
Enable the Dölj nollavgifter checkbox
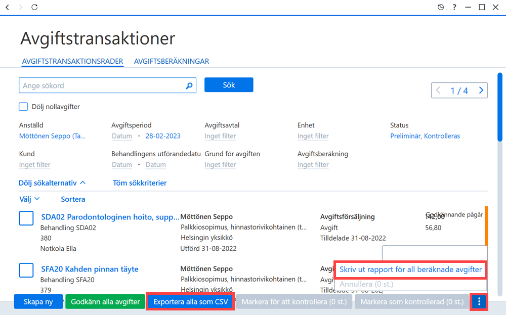coord(23,107)
